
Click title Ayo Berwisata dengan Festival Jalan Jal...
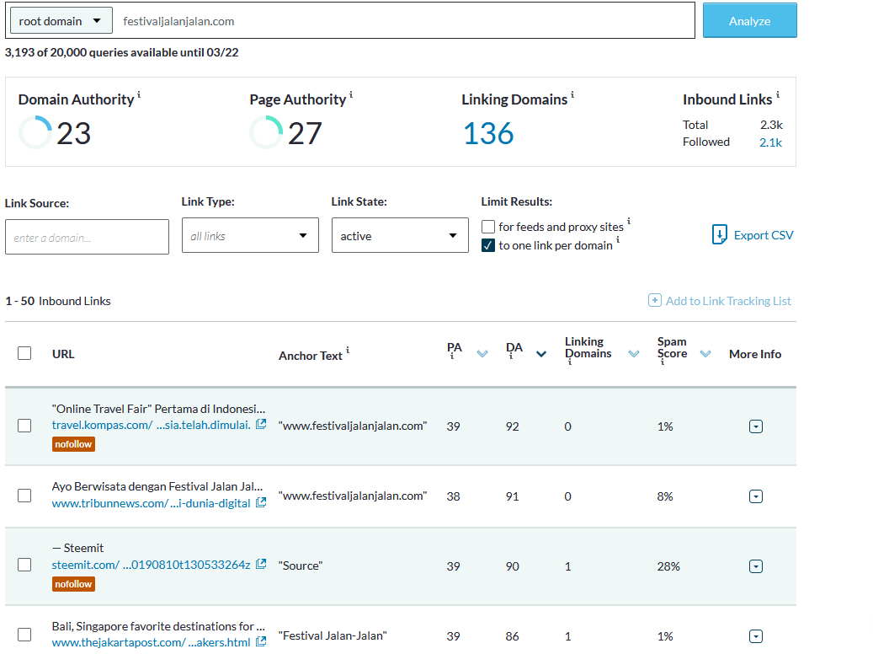click(x=157, y=486)
